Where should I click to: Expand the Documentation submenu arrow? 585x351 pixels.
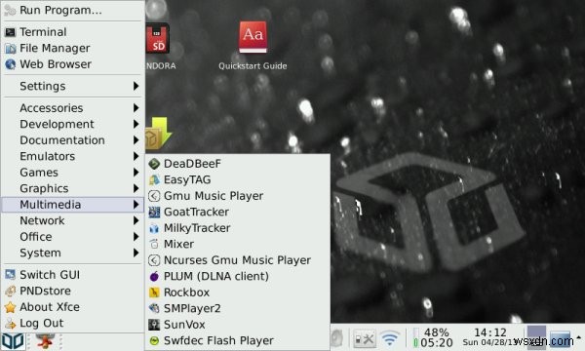136,140
